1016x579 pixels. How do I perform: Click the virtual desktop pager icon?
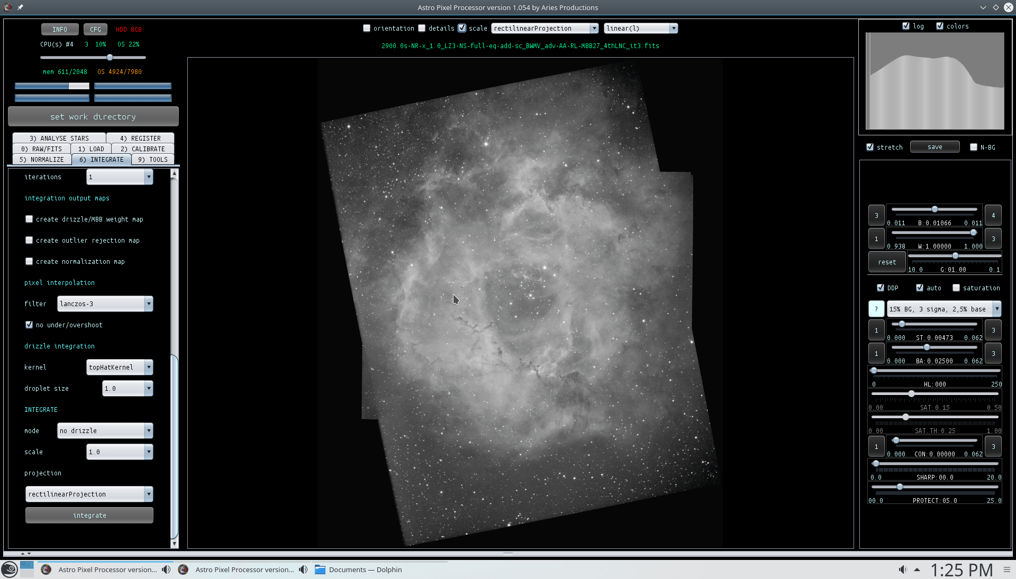tap(27, 569)
